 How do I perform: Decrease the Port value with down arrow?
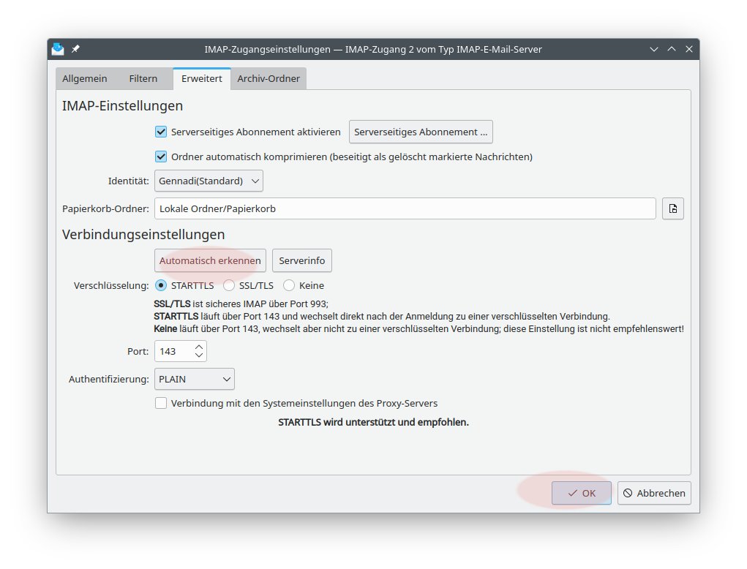[x=199, y=355]
